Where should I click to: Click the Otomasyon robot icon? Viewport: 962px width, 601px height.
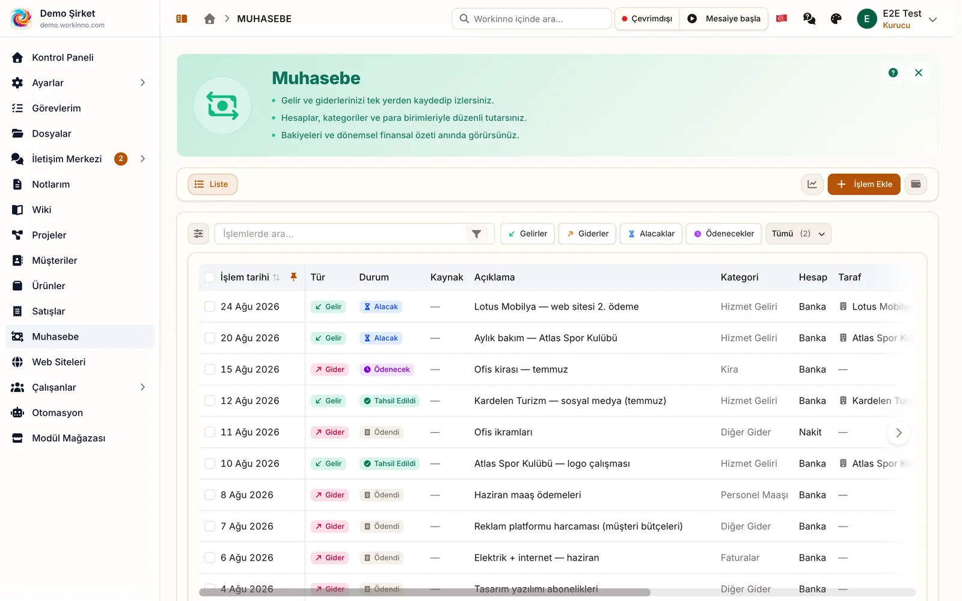click(17, 413)
